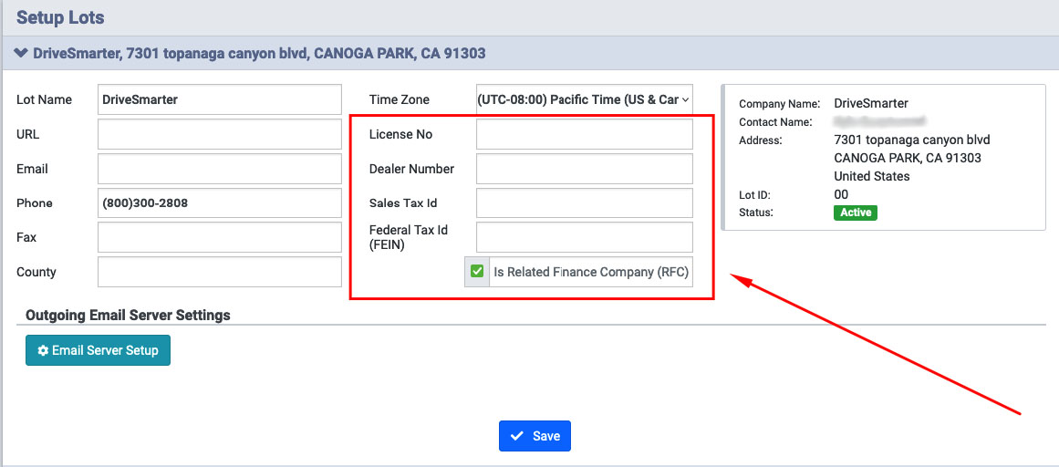1059x467 pixels.
Task: Select the Dealer Number field
Action: 584,169
